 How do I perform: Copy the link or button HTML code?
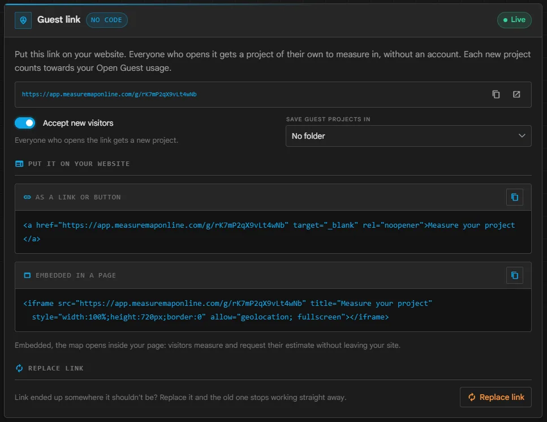[x=515, y=197]
